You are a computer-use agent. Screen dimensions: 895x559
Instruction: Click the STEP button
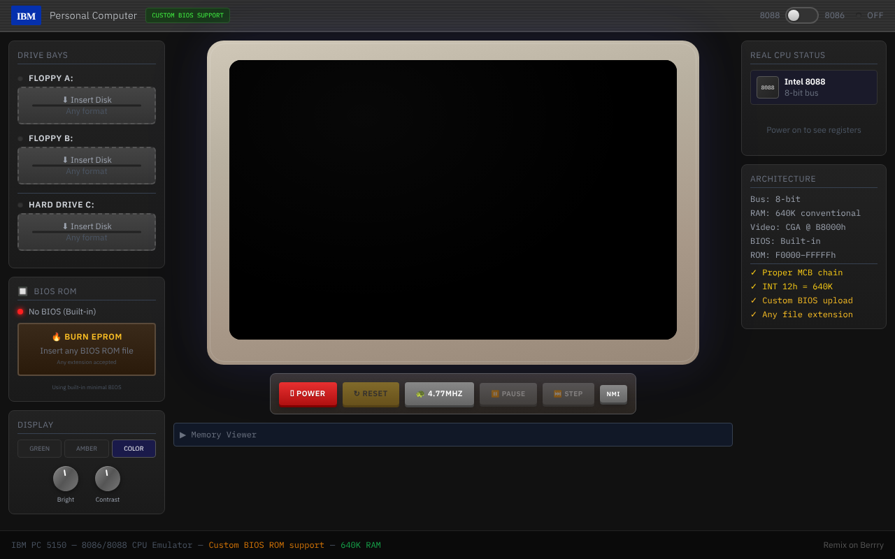point(568,394)
